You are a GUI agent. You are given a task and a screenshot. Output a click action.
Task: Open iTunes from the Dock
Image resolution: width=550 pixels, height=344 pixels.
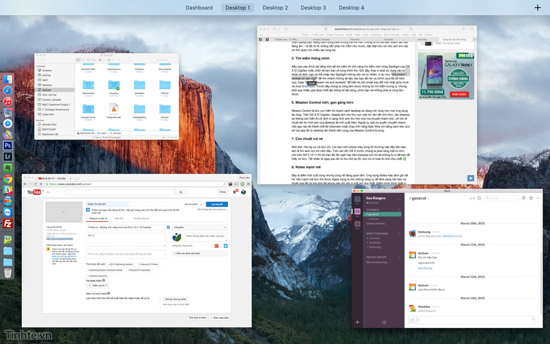7,102
